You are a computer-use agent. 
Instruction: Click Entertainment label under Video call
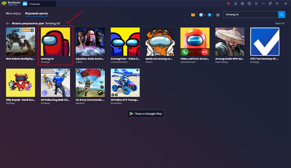pos(188,62)
